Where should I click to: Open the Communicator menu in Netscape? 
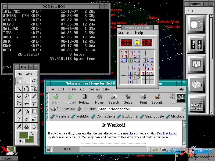99,89
